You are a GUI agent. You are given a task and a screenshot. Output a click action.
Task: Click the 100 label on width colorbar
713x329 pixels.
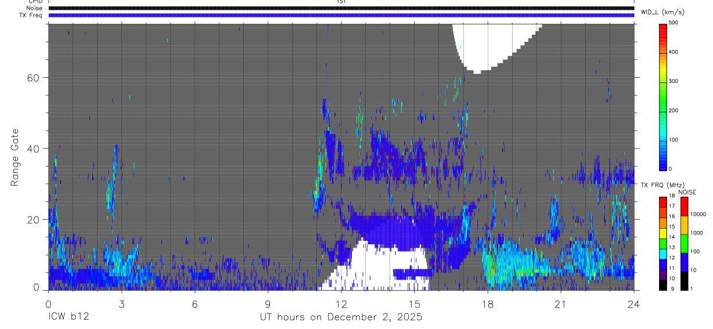(x=674, y=140)
